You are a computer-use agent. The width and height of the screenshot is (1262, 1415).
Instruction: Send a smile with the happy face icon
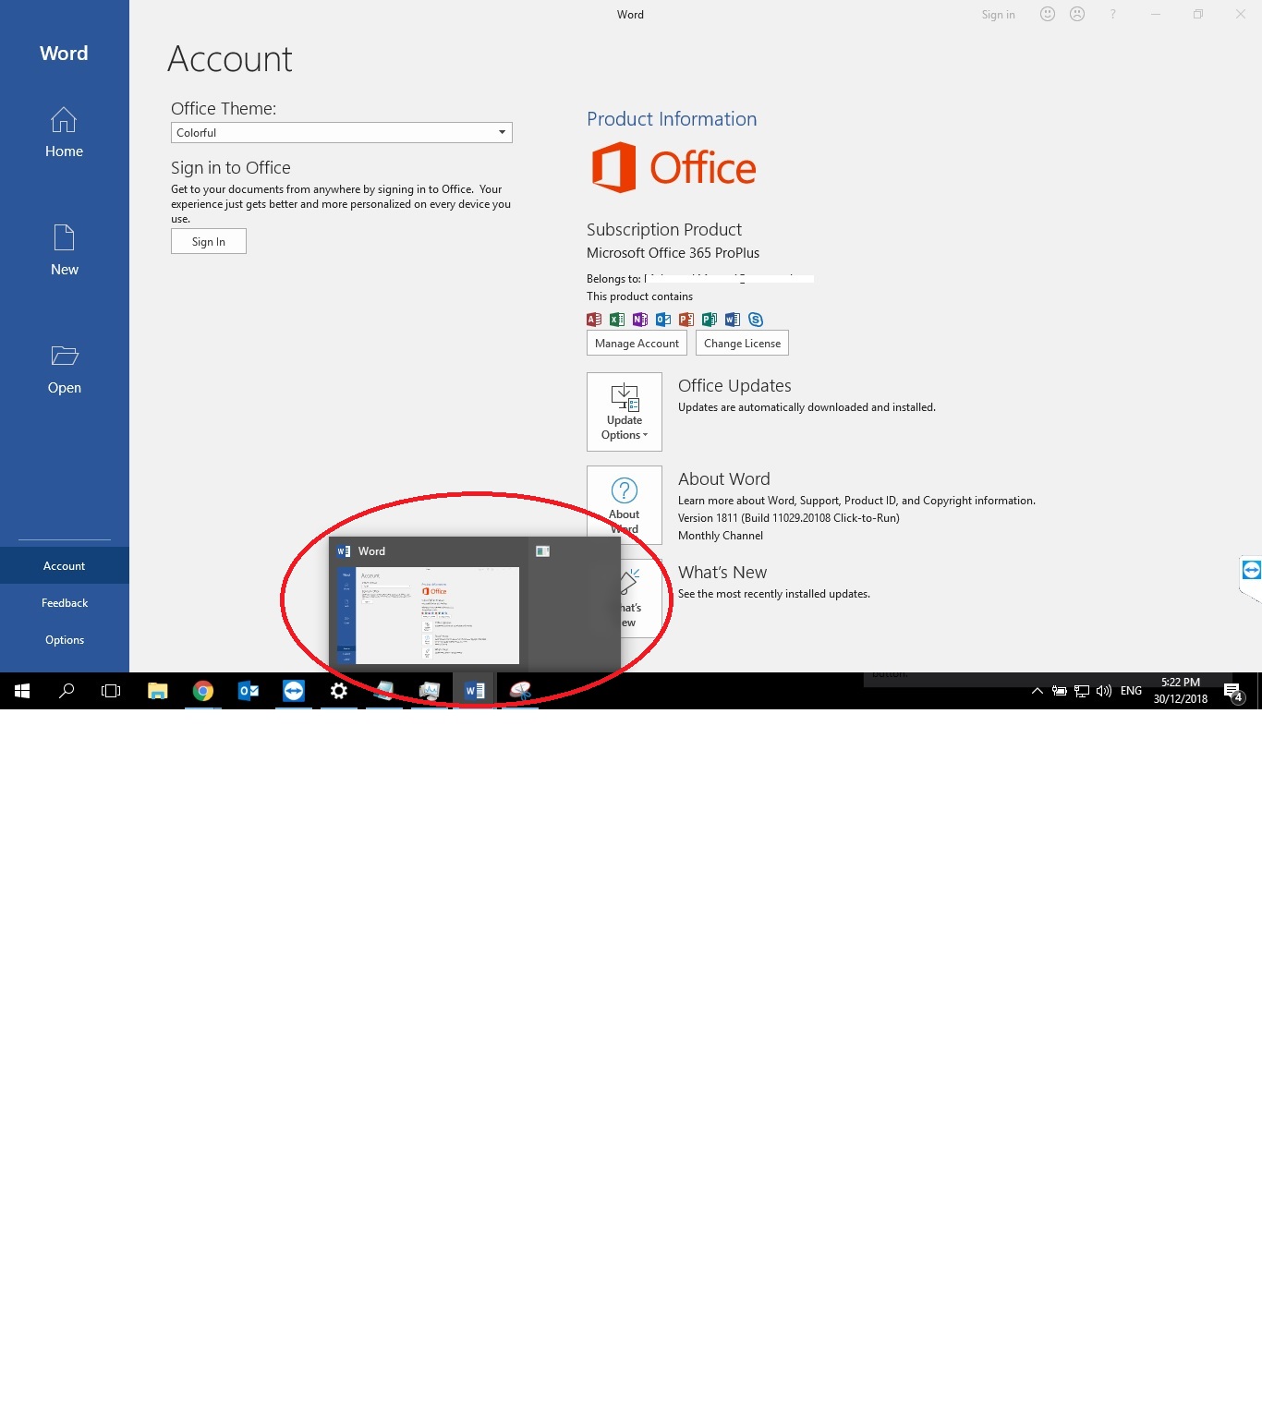click(1048, 14)
